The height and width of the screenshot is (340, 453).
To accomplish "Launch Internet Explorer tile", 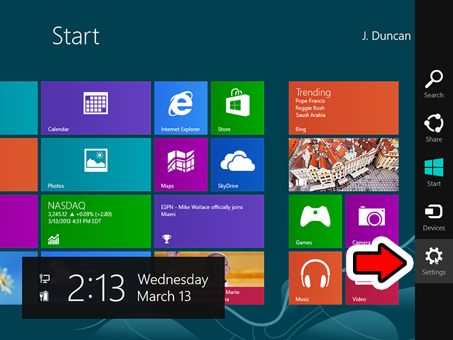I will click(x=181, y=108).
